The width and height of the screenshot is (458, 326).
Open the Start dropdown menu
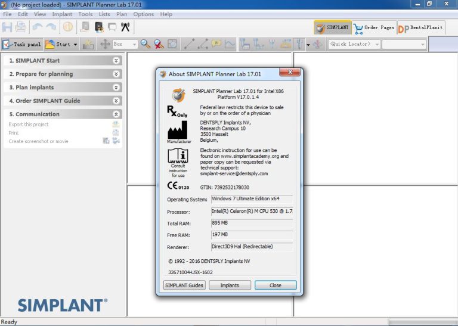75,44
